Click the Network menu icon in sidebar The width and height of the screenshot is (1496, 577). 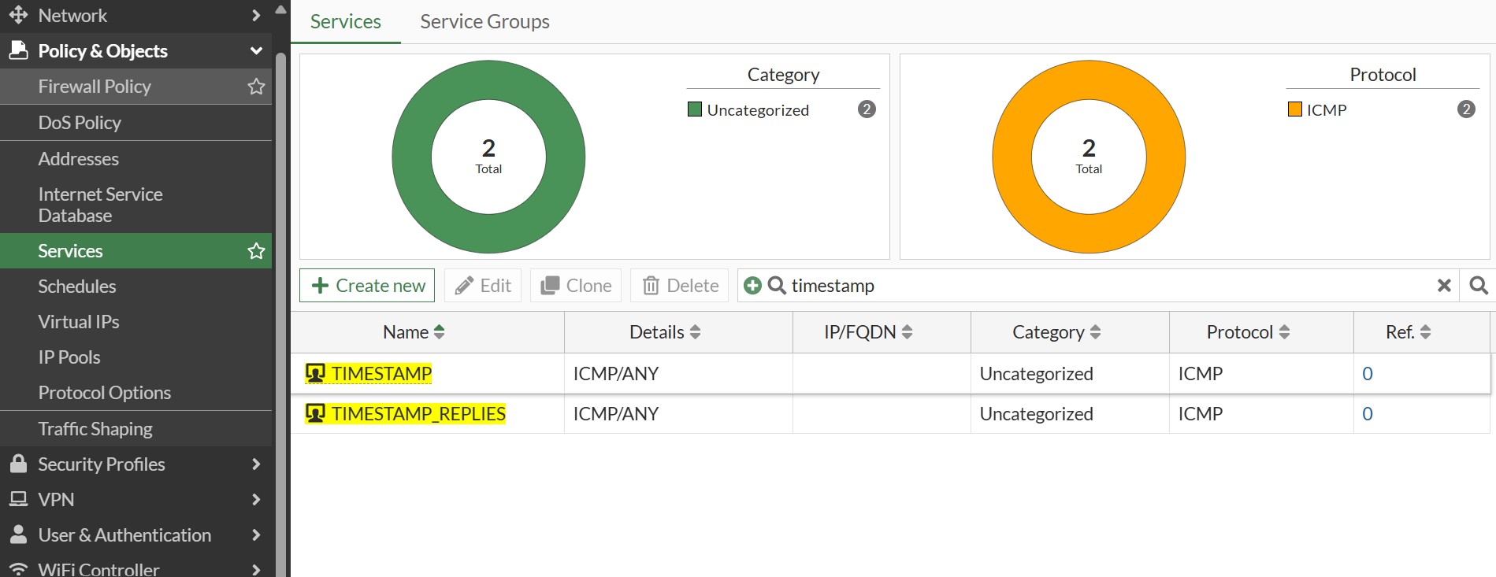pyautogui.click(x=18, y=15)
